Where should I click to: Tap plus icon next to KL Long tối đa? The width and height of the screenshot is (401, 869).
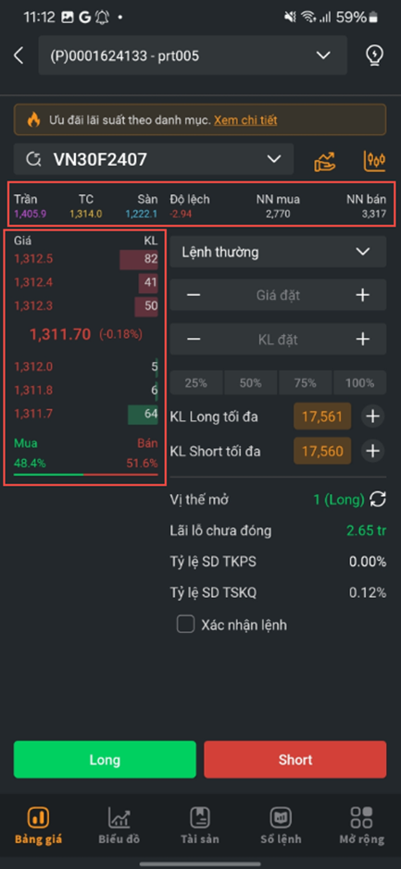click(372, 416)
